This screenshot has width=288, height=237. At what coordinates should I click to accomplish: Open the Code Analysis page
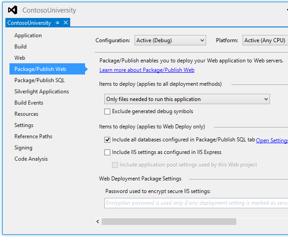pyautogui.click(x=31, y=159)
